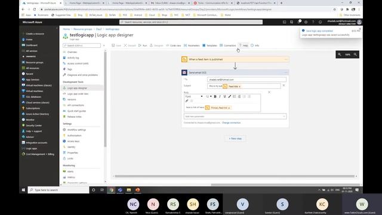The width and height of the screenshot is (382, 215).
Task: Click the Azure global search bar
Action: tap(191, 22)
